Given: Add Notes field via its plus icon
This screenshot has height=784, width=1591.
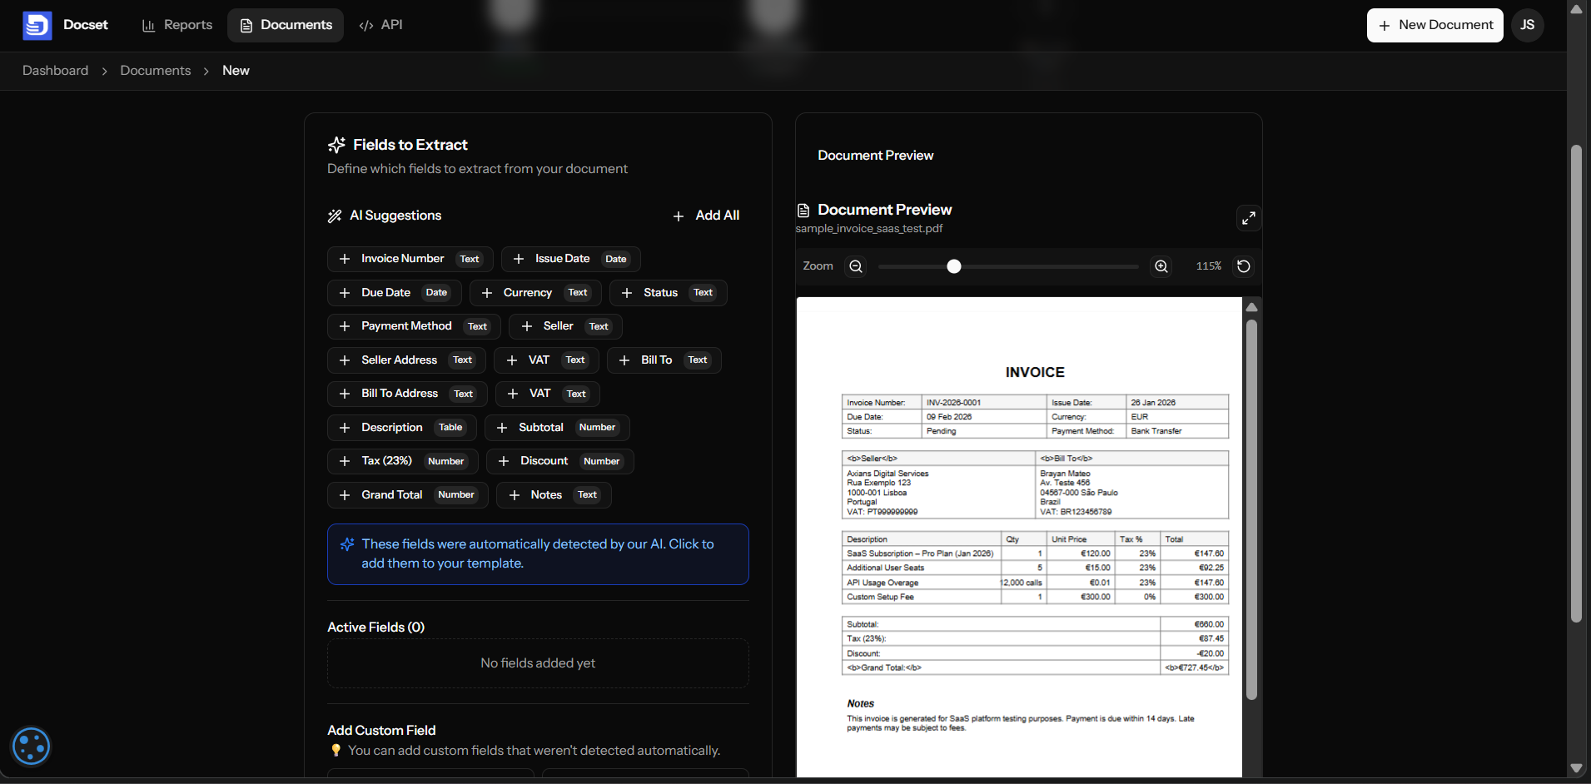Looking at the screenshot, I should pyautogui.click(x=514, y=494).
